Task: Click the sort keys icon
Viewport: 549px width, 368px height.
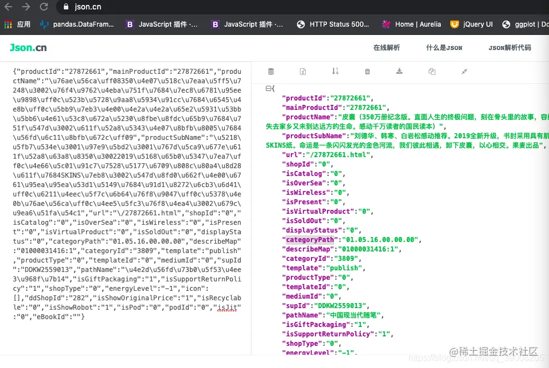Action: 335,71
